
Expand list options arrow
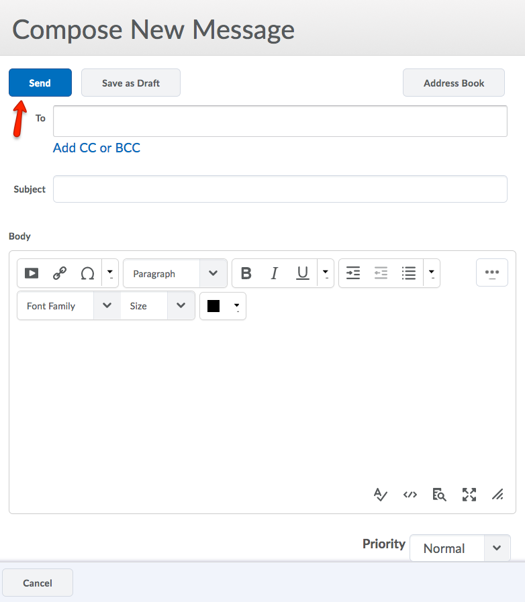(432, 273)
